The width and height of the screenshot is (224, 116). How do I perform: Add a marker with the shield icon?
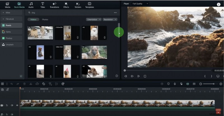pyautogui.click(x=169, y=84)
